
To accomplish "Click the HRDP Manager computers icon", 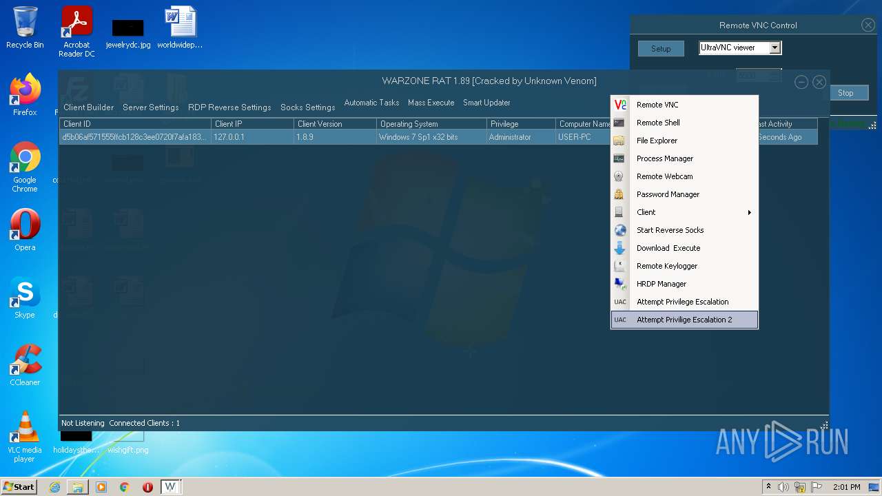I will click(620, 284).
